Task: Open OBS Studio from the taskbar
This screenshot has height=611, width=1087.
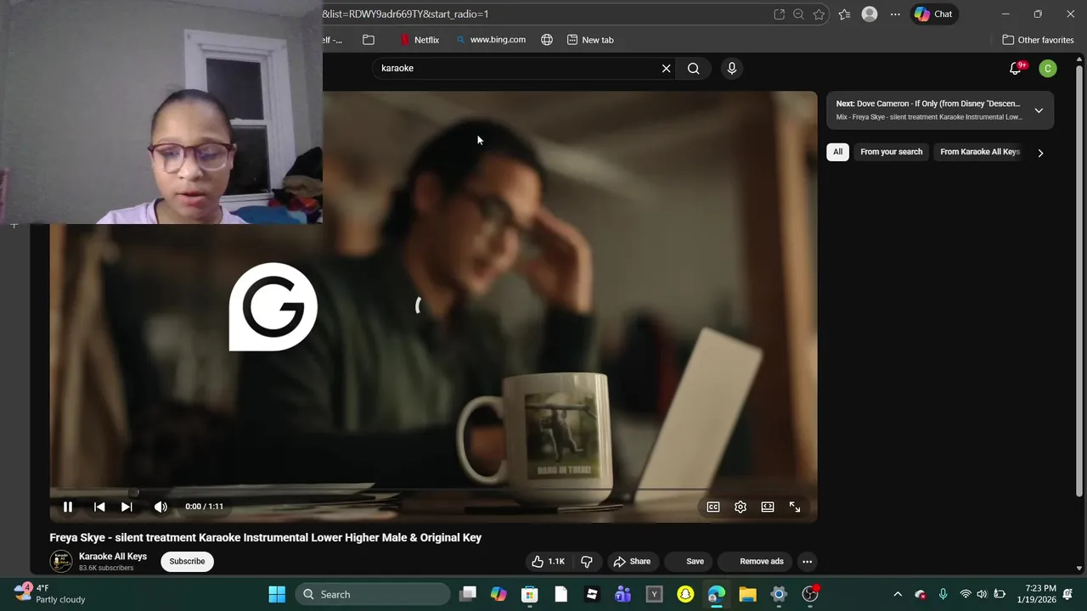Action: pyautogui.click(x=810, y=594)
